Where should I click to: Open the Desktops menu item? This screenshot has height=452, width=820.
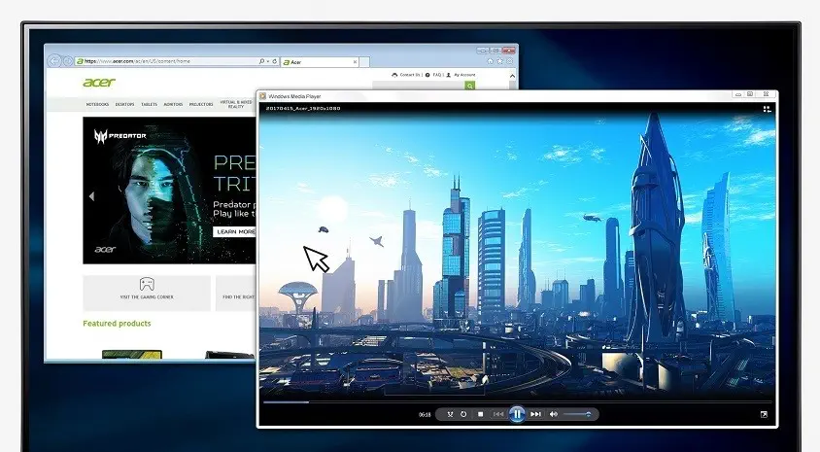[x=125, y=104]
